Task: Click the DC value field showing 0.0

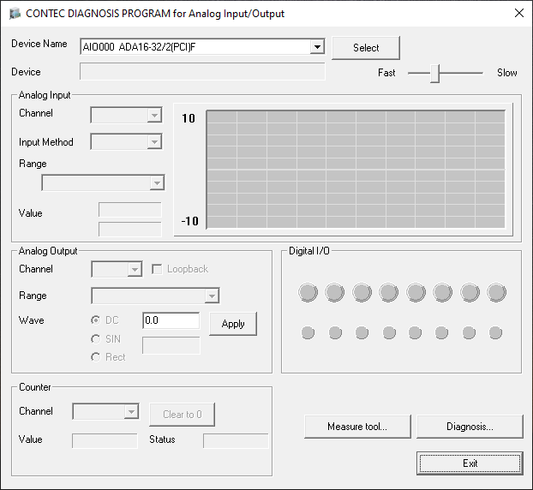Action: [171, 320]
